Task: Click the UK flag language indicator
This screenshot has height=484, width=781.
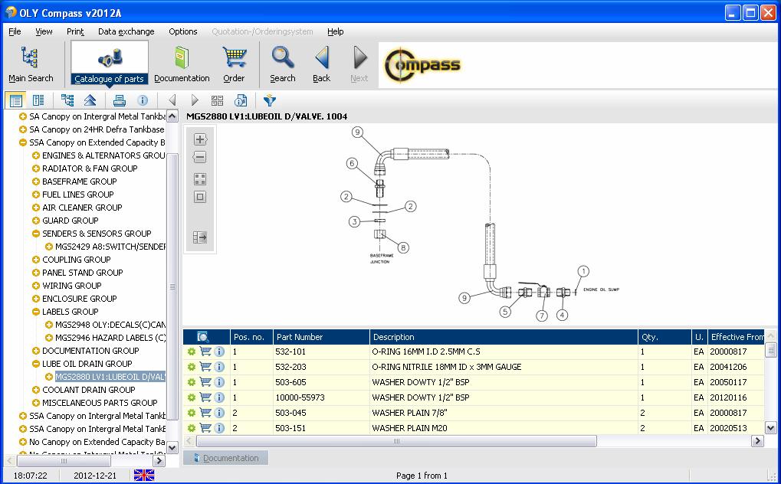Action: [x=144, y=476]
